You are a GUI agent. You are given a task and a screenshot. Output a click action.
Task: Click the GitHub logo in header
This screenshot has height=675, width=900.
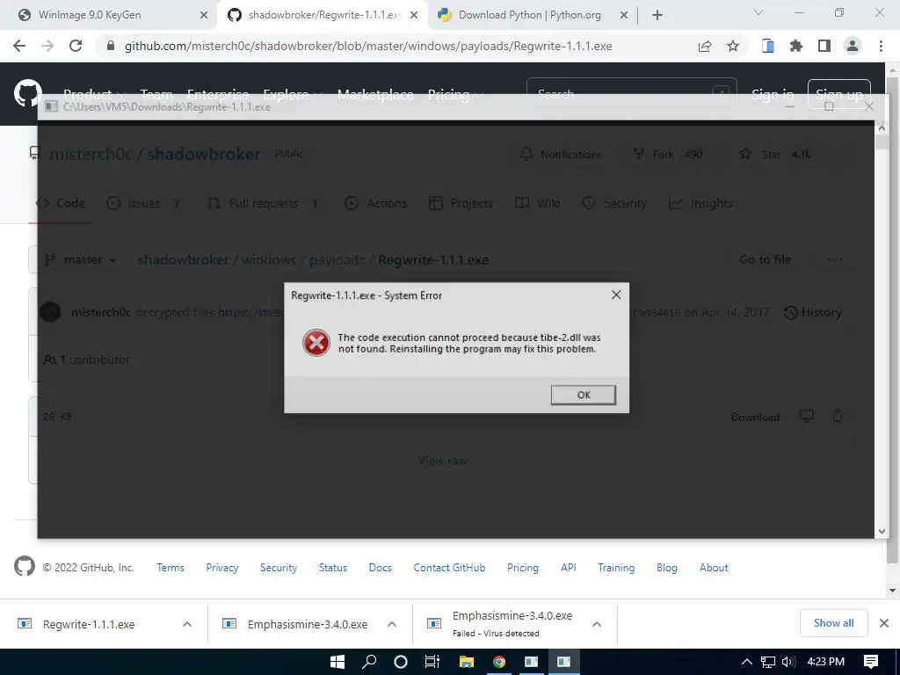27,93
